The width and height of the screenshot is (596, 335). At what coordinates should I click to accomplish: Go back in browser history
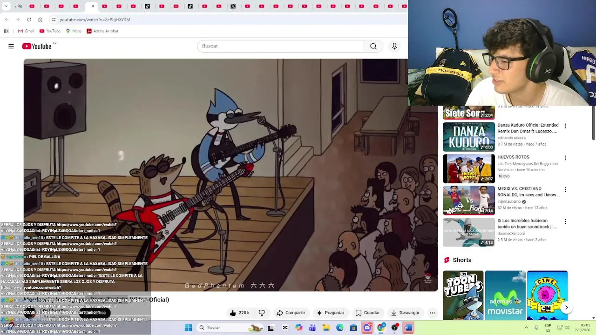(7, 20)
